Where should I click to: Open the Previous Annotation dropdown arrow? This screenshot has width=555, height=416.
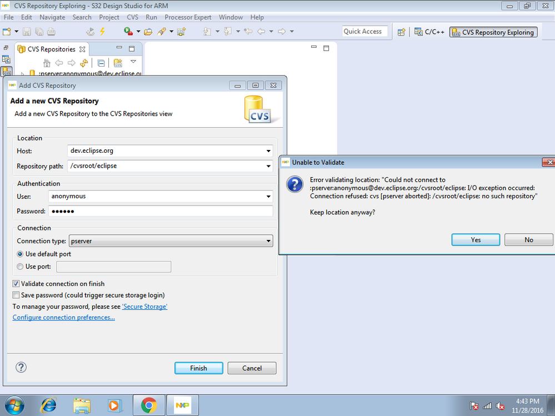point(238,32)
